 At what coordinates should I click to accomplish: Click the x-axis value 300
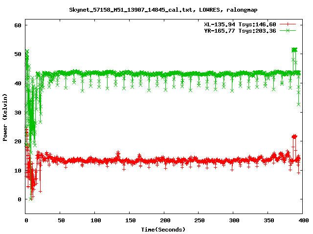(234, 220)
